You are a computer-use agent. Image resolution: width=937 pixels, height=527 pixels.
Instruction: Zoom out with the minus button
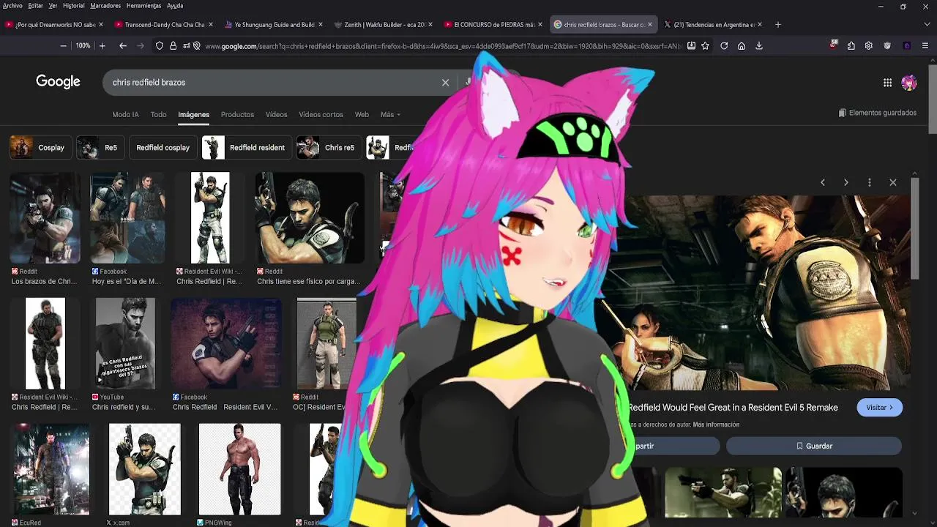click(63, 45)
